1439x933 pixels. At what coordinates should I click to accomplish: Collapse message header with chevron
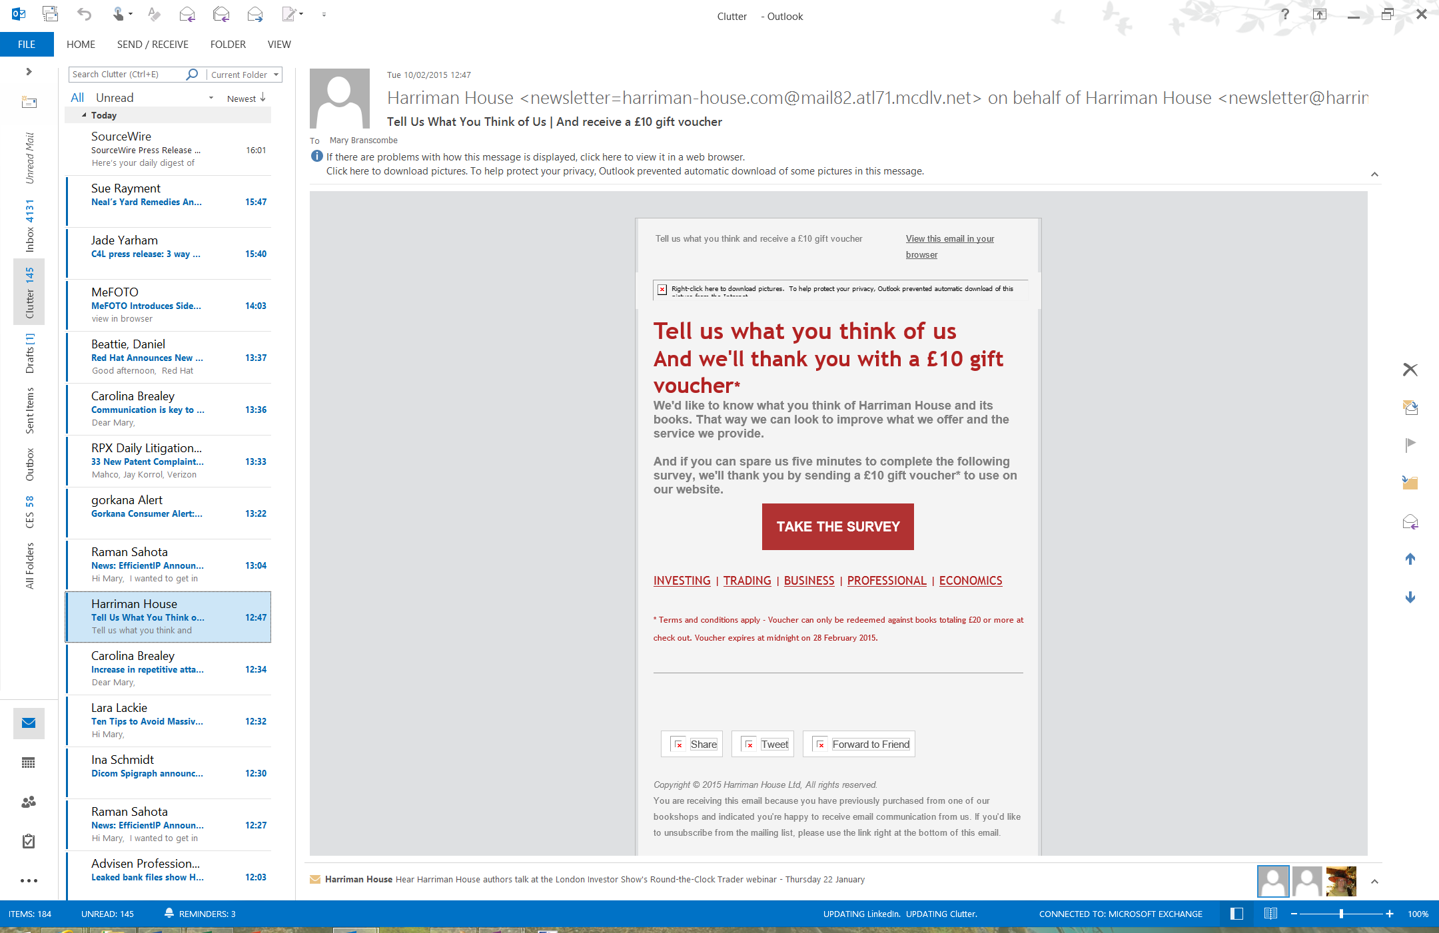coord(1374,174)
